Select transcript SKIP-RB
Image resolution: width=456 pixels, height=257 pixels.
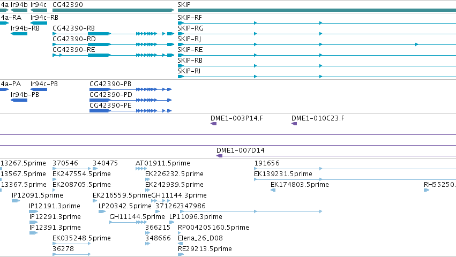(x=317, y=66)
